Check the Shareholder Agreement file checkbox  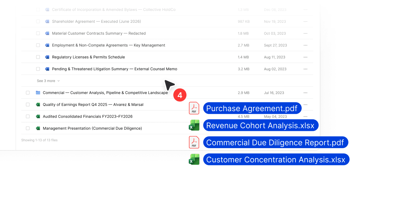point(38,22)
